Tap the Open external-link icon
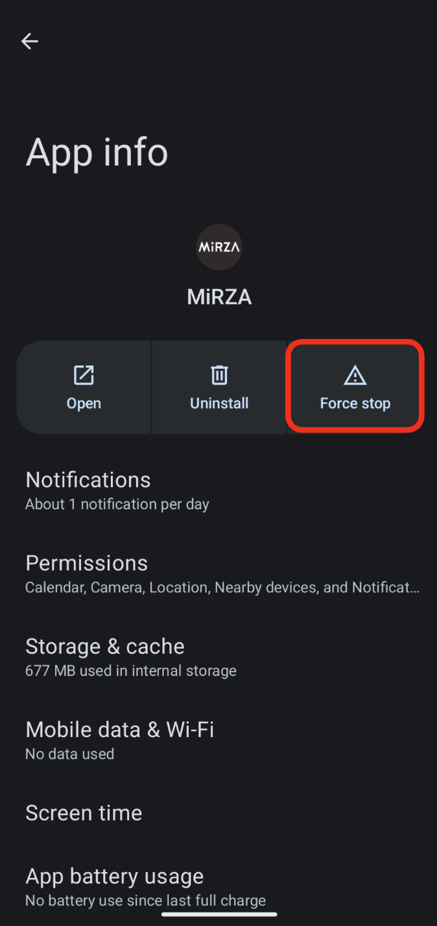The width and height of the screenshot is (437, 926). pos(84,375)
